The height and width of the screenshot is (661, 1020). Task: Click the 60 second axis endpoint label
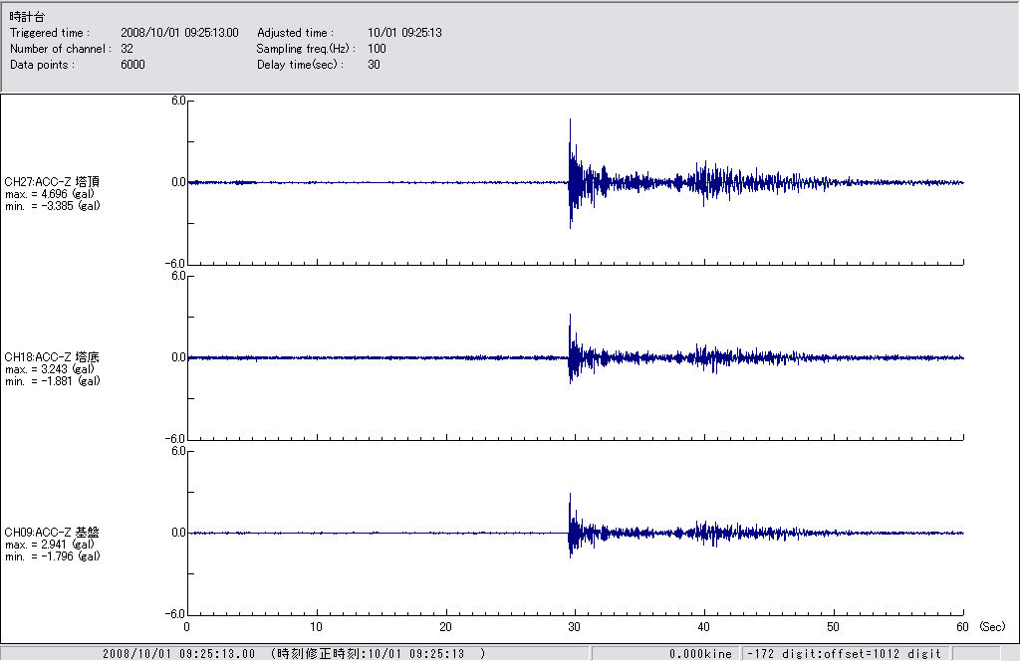[963, 627]
